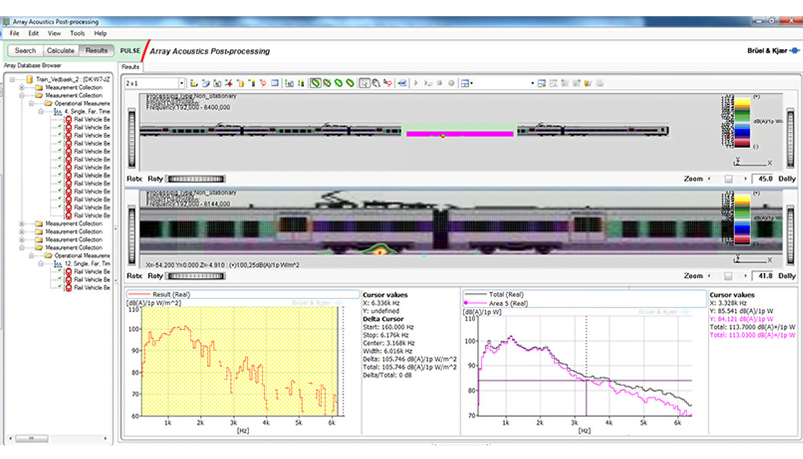Click the Brüel & Kjær logo

coord(773,51)
